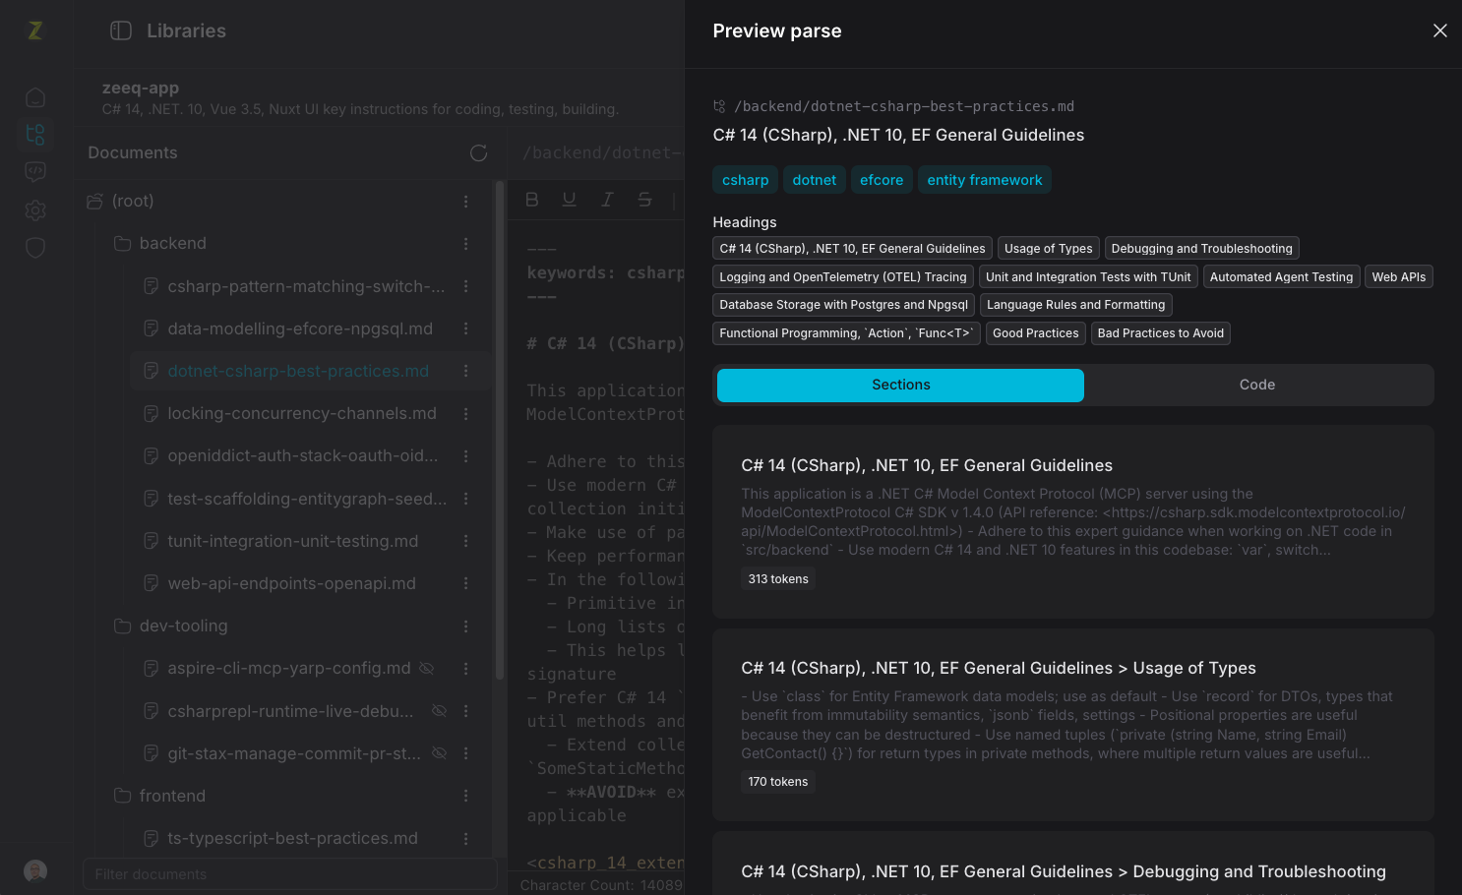This screenshot has height=895, width=1462.
Task: Toggle the sidebar panel icon beside Libraries
Action: click(121, 30)
